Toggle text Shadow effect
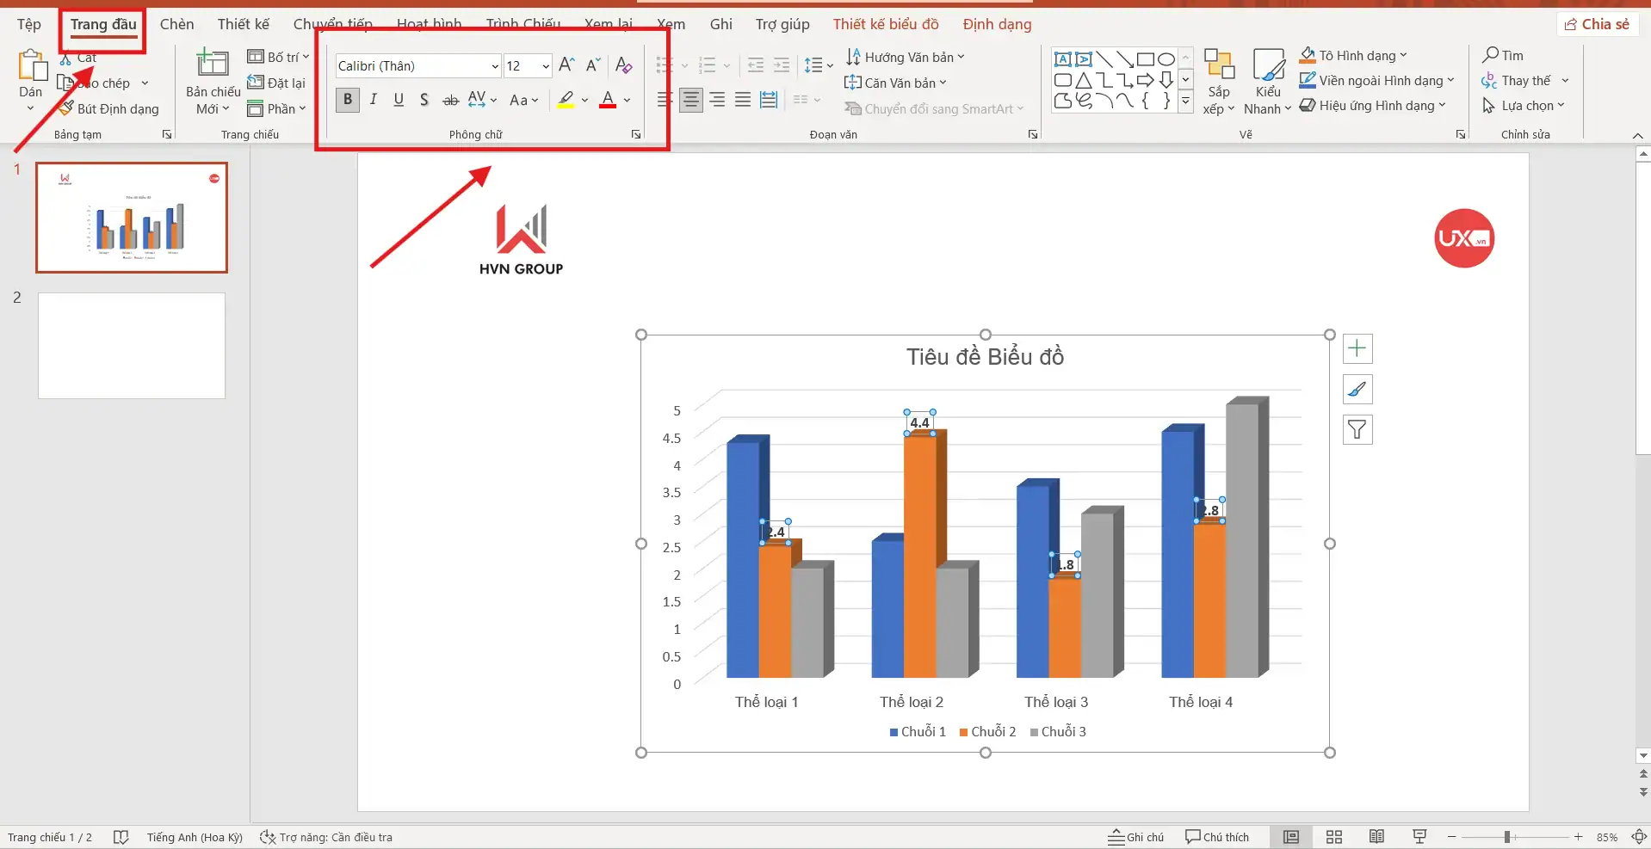This screenshot has width=1651, height=849. (424, 100)
